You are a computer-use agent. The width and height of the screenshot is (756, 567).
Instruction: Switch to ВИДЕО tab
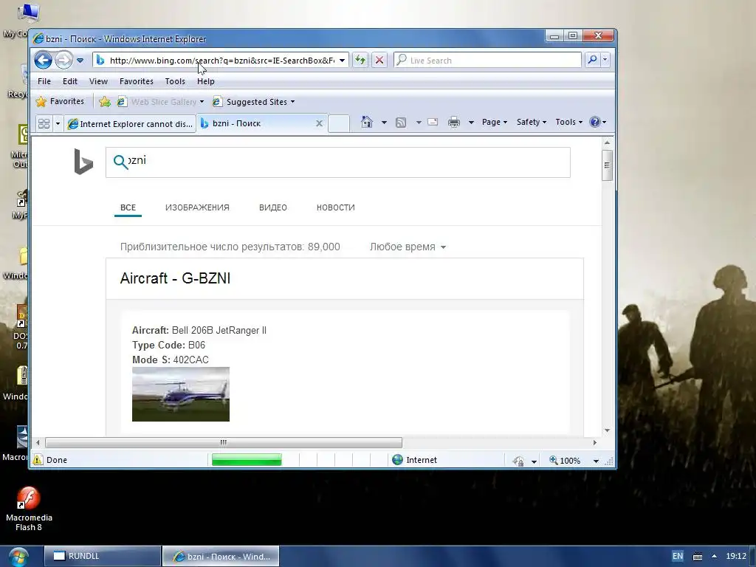tap(273, 207)
